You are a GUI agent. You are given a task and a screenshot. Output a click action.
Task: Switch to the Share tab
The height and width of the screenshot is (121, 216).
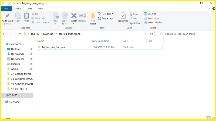coord(29,9)
